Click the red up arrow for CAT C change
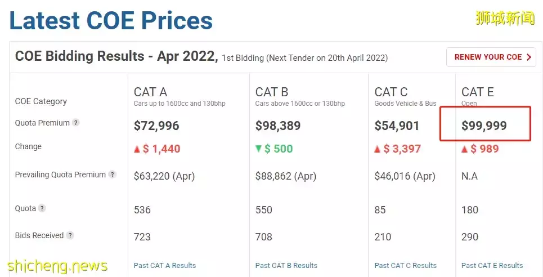Viewport: 543px width, 277px height. (x=378, y=149)
